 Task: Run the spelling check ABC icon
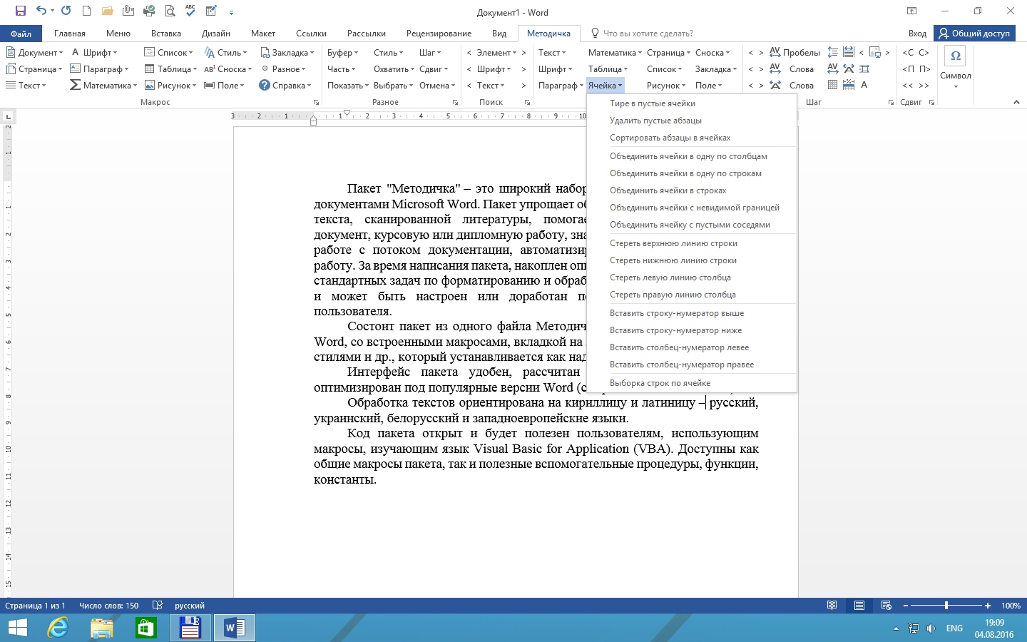click(190, 11)
